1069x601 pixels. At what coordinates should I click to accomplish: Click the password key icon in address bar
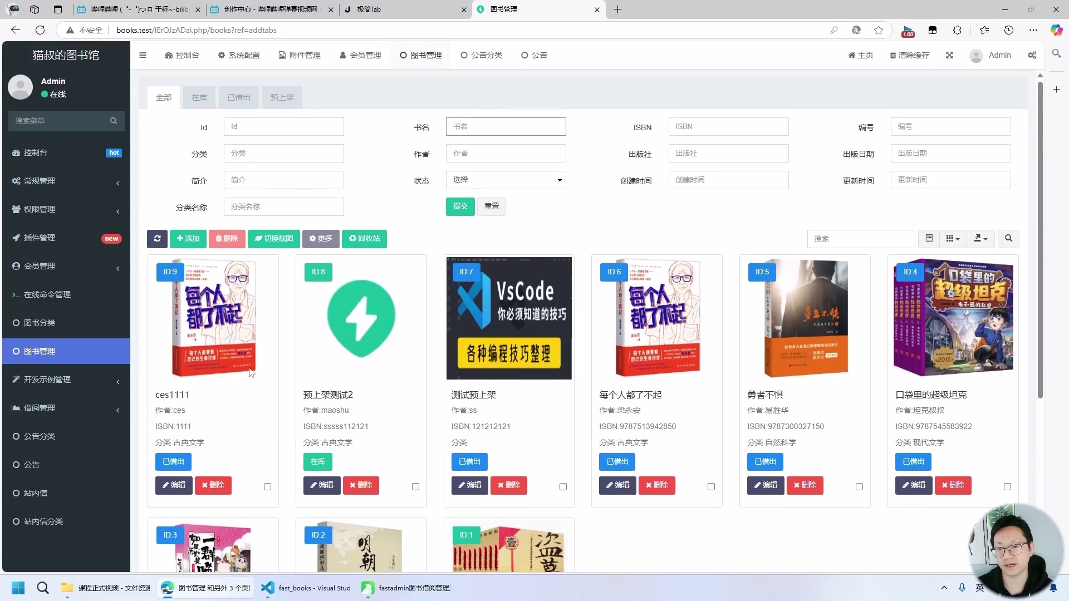[x=833, y=30]
